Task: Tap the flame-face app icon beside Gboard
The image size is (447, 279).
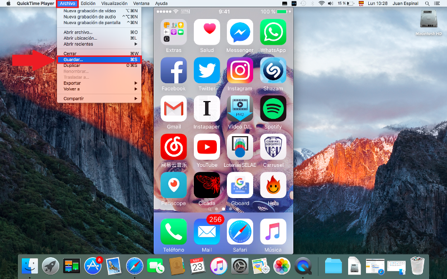Action: tap(273, 185)
